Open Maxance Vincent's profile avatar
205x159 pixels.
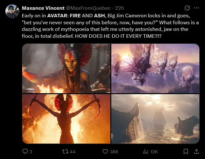pos(12,11)
